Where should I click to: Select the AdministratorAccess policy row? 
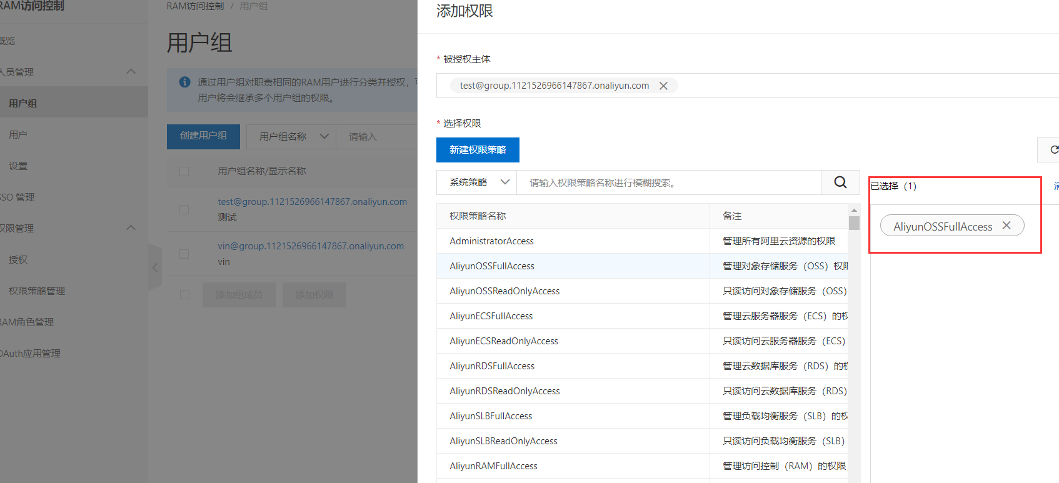[x=642, y=241]
